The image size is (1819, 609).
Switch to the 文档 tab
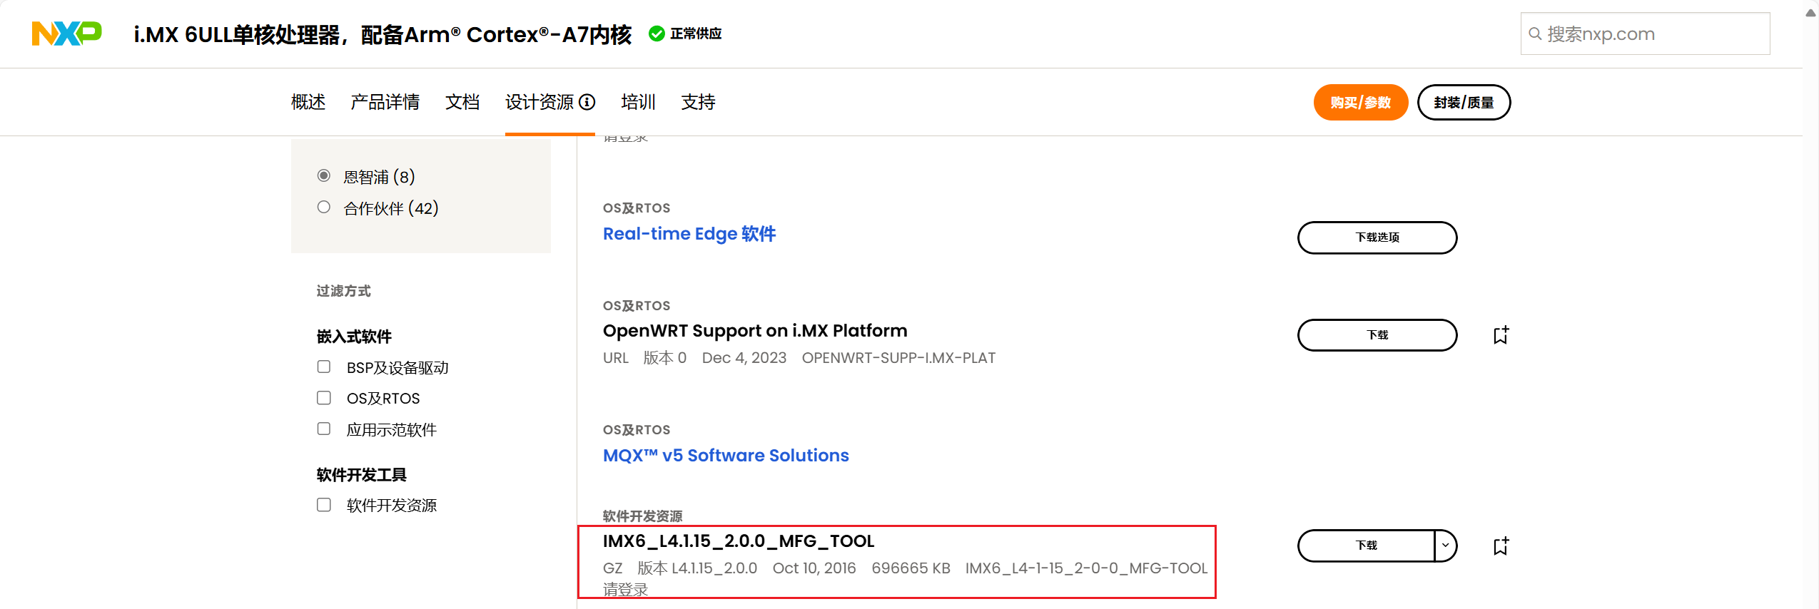[462, 103]
